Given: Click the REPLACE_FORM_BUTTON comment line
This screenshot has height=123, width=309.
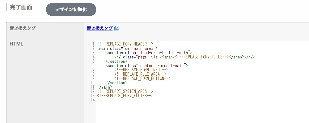Looking at the screenshot, I should coord(142,78).
